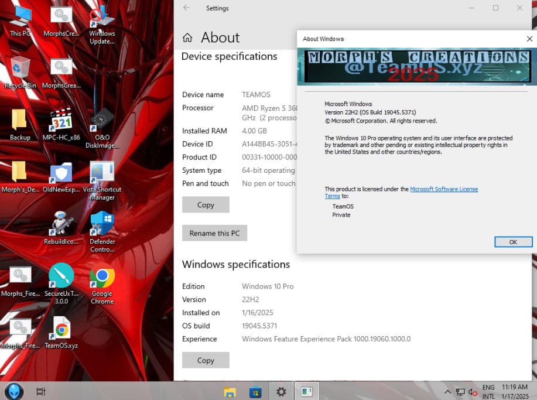Select the Installed RAM 4.00 GB value

pos(254,131)
